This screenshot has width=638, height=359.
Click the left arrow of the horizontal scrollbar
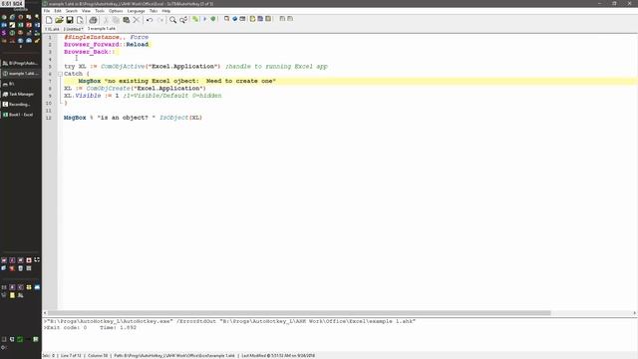(x=45, y=313)
